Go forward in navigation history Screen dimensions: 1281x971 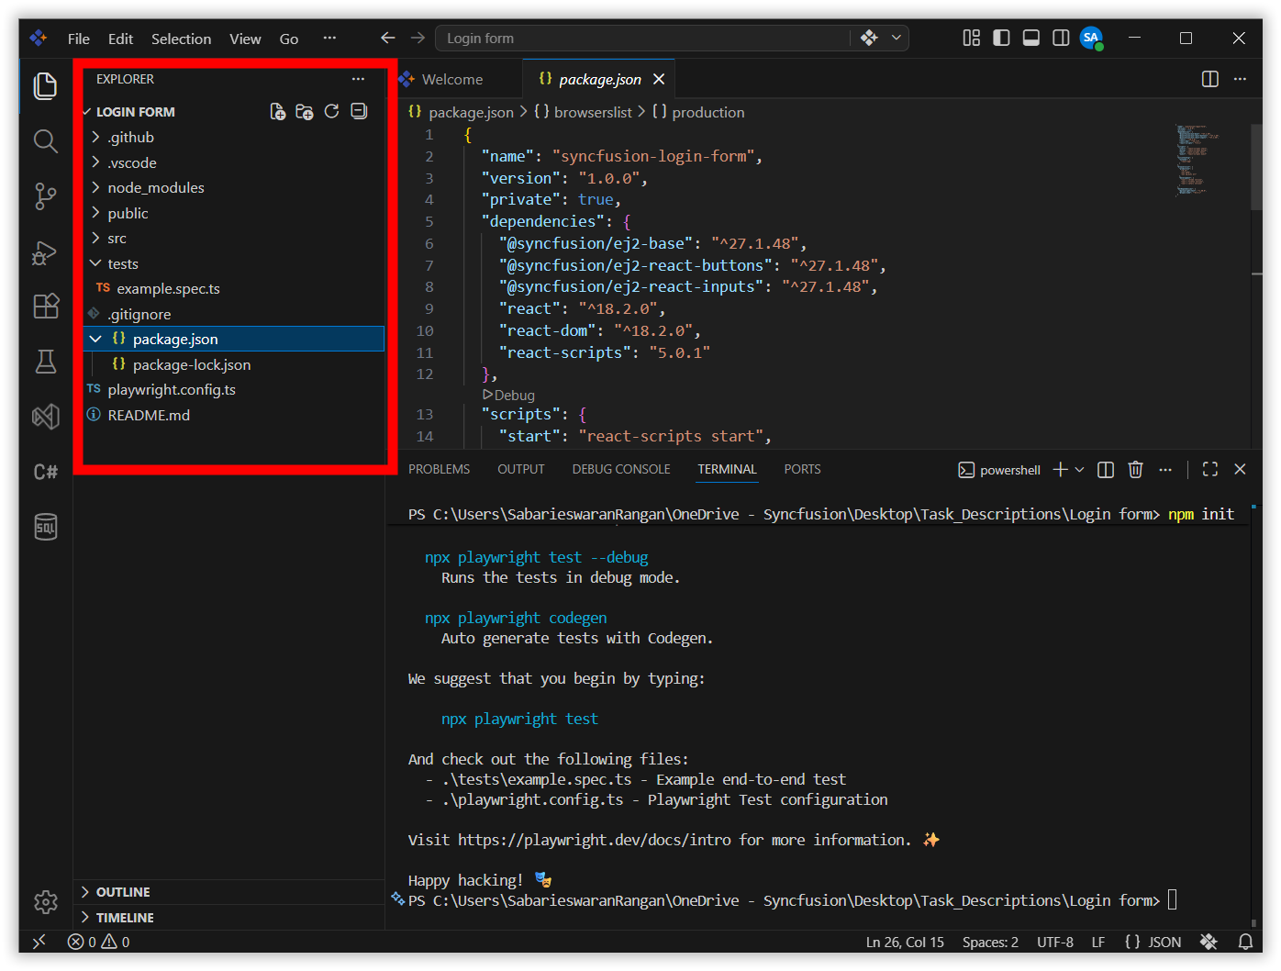[418, 38]
